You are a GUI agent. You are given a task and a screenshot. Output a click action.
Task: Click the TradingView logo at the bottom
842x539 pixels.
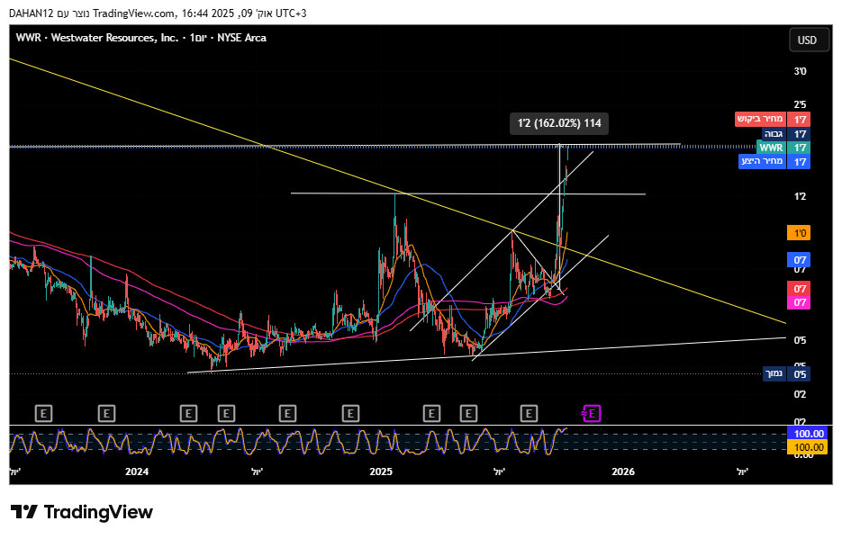pos(82,512)
